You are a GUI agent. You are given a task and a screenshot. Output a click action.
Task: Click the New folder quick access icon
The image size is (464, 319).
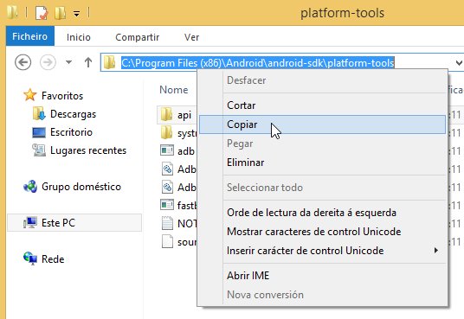[60, 13]
